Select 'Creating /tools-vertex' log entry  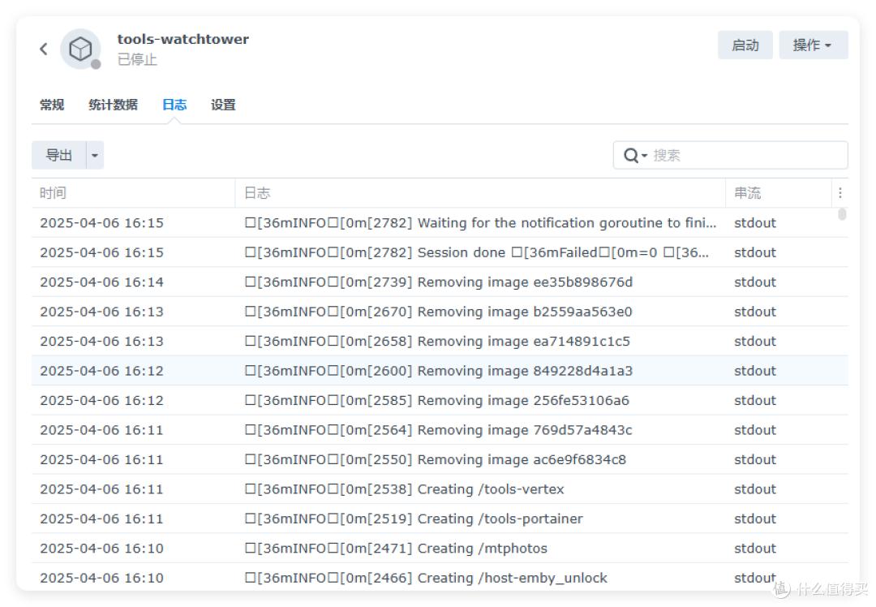tap(440, 489)
